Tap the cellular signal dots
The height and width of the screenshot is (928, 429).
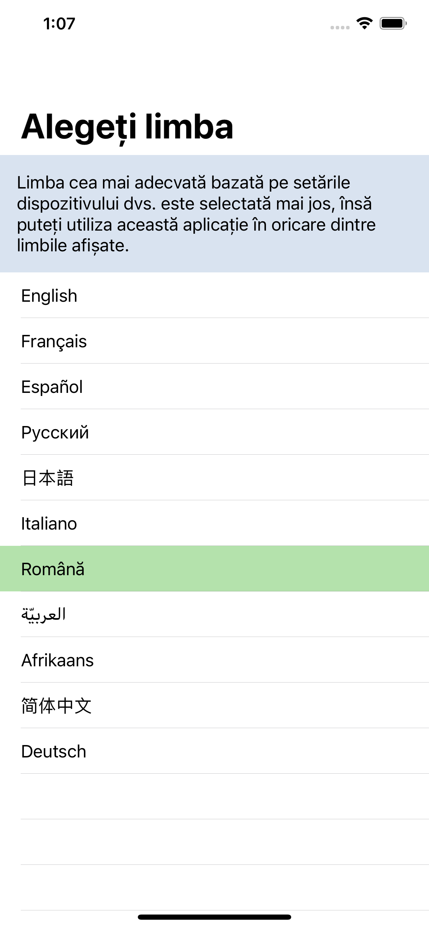click(340, 27)
